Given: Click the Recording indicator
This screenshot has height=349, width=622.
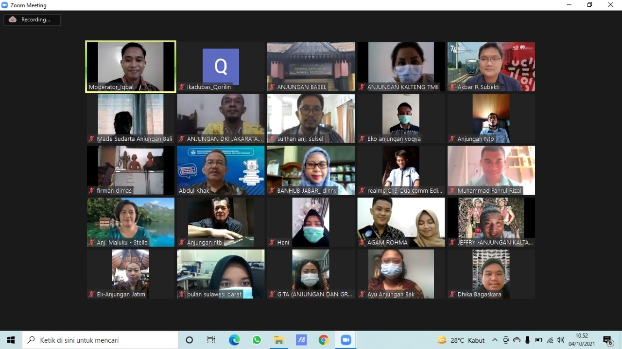Looking at the screenshot, I should tap(32, 20).
